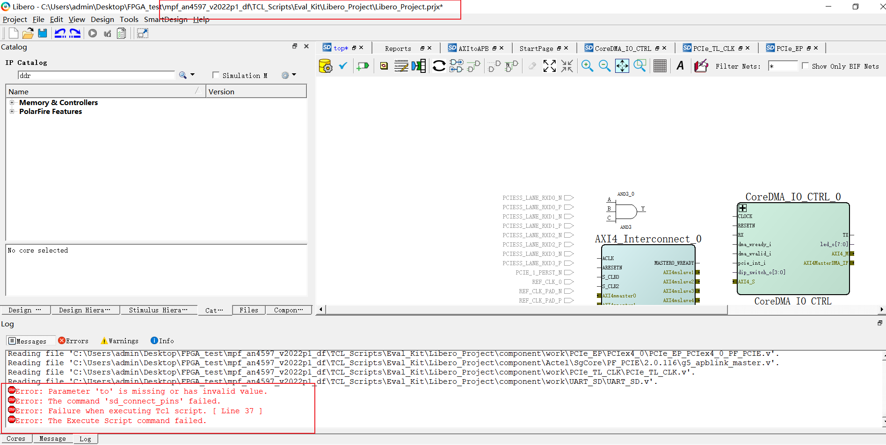Filter log to show only Errors
This screenshot has height=445, width=886.
(x=73, y=340)
